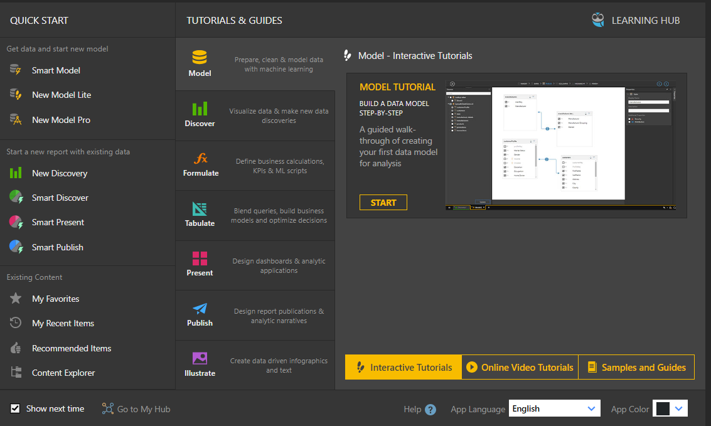Launch Smart Publish
The image size is (711, 426).
point(58,247)
